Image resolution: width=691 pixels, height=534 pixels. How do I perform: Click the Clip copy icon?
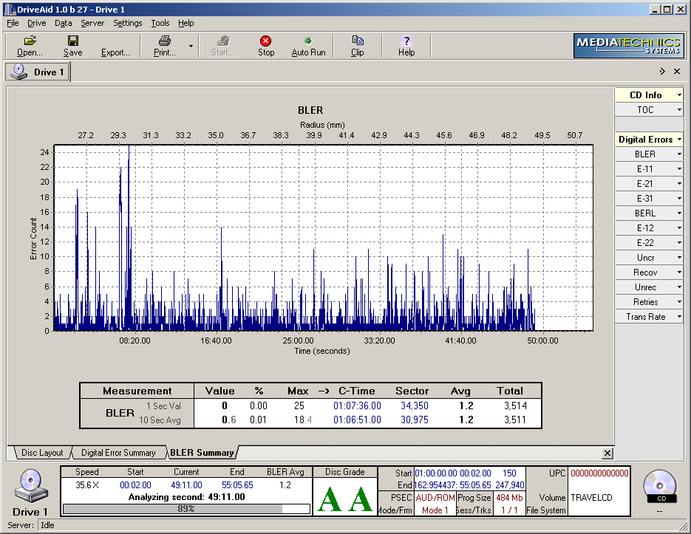tap(357, 41)
